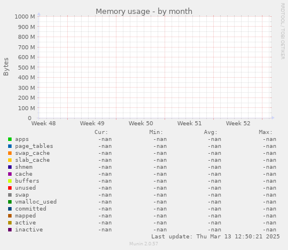
Task: Click the 'Week 52' axis label
Action: pyautogui.click(x=238, y=124)
